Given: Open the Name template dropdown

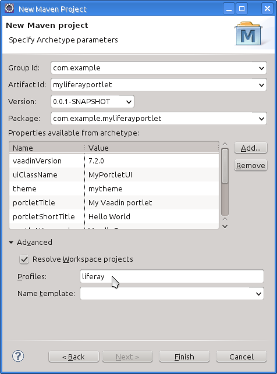Looking at the screenshot, I should click(258, 294).
